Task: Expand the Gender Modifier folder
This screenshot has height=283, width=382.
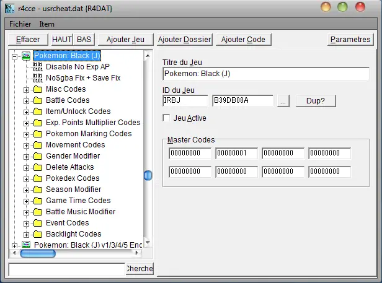Action: pos(26,157)
